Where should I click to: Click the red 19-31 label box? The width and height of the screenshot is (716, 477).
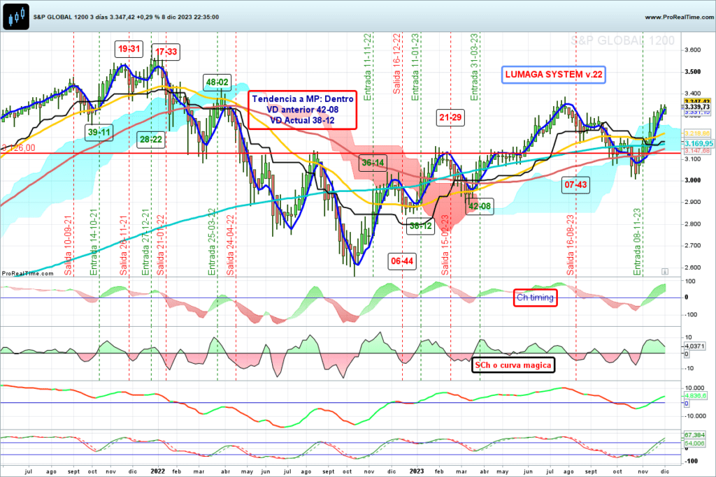pos(129,49)
